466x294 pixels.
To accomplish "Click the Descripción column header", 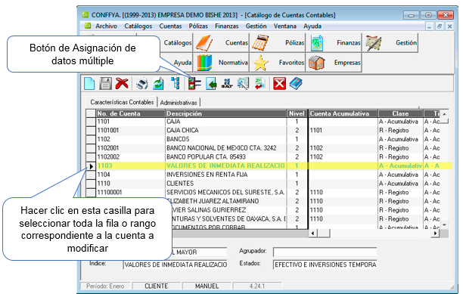I will (x=226, y=113).
